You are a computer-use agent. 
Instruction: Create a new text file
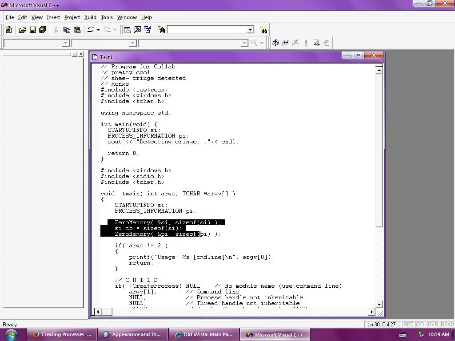[8, 30]
